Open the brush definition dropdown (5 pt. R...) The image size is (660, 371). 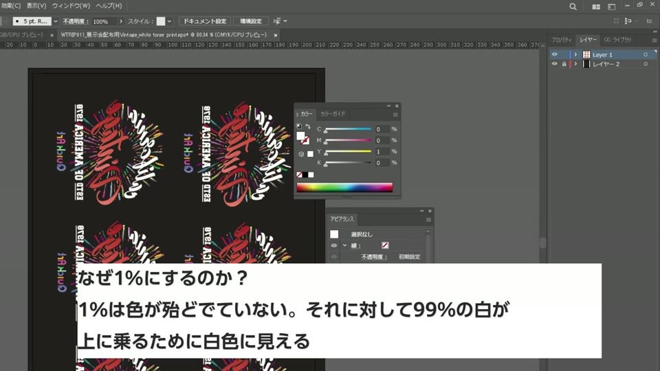pyautogui.click(x=56, y=21)
